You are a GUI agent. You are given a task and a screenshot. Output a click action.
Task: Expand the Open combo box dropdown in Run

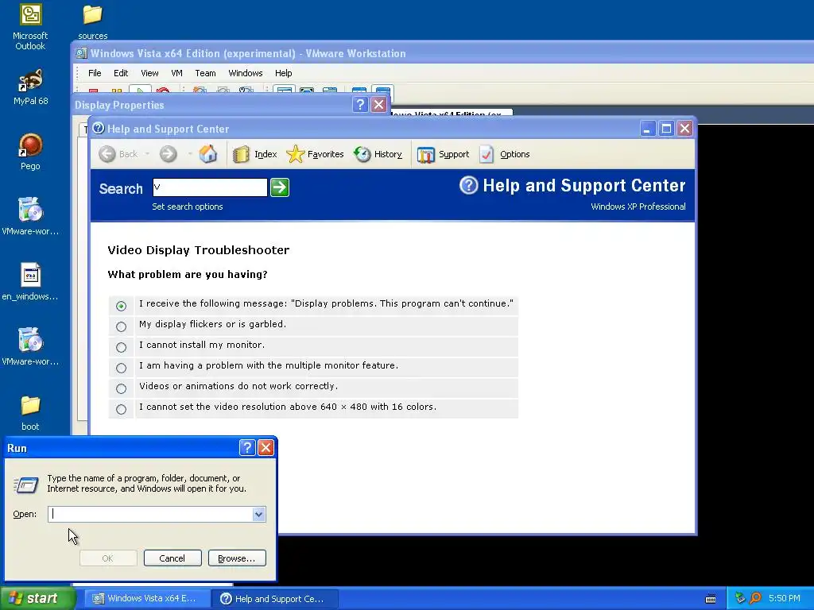pos(259,514)
